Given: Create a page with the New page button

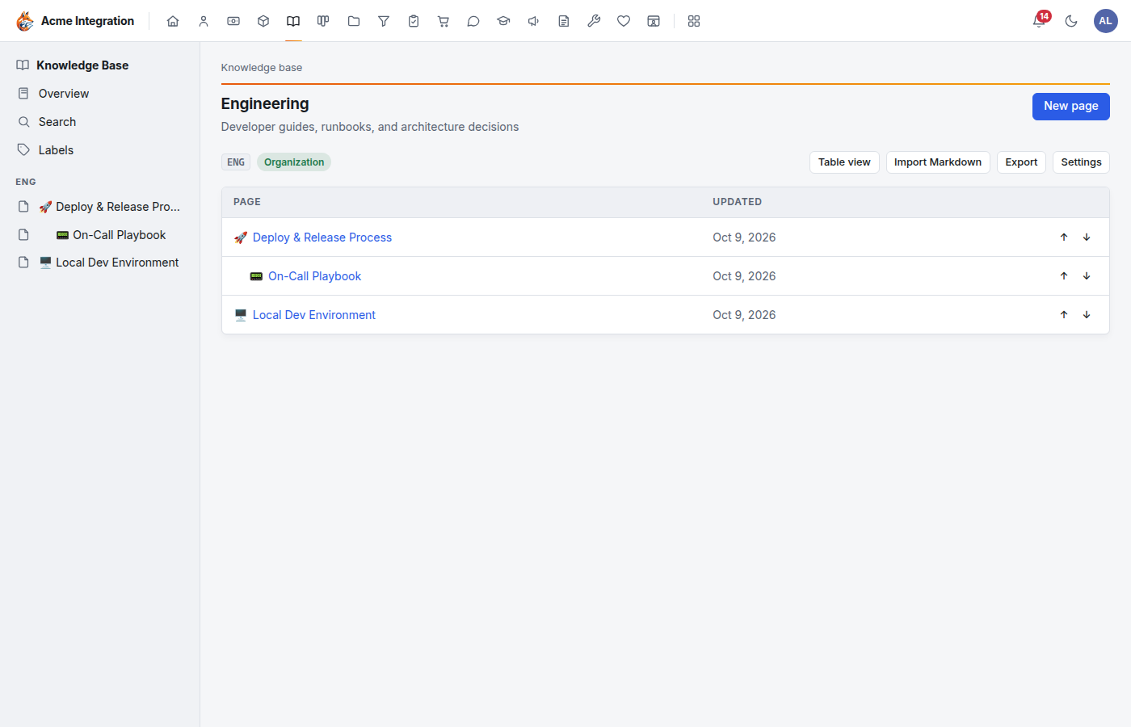Looking at the screenshot, I should [x=1070, y=106].
